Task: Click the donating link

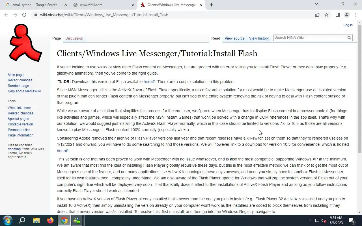Action: click(14, 149)
